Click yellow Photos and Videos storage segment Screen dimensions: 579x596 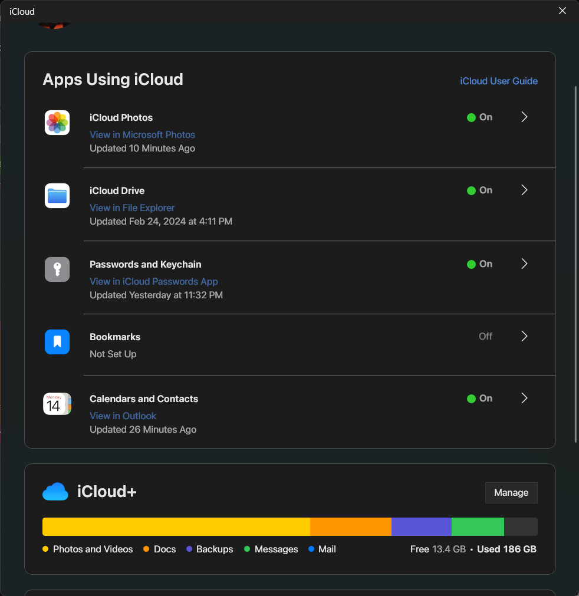[x=176, y=527]
